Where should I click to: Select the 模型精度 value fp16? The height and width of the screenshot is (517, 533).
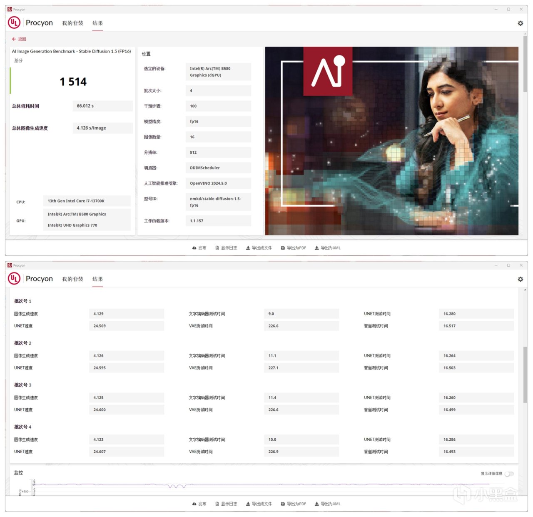coord(218,121)
